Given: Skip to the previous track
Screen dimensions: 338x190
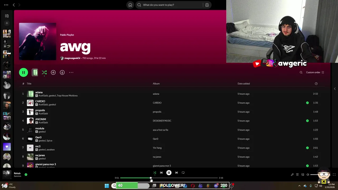Looking at the screenshot, I should pyautogui.click(x=161, y=173).
